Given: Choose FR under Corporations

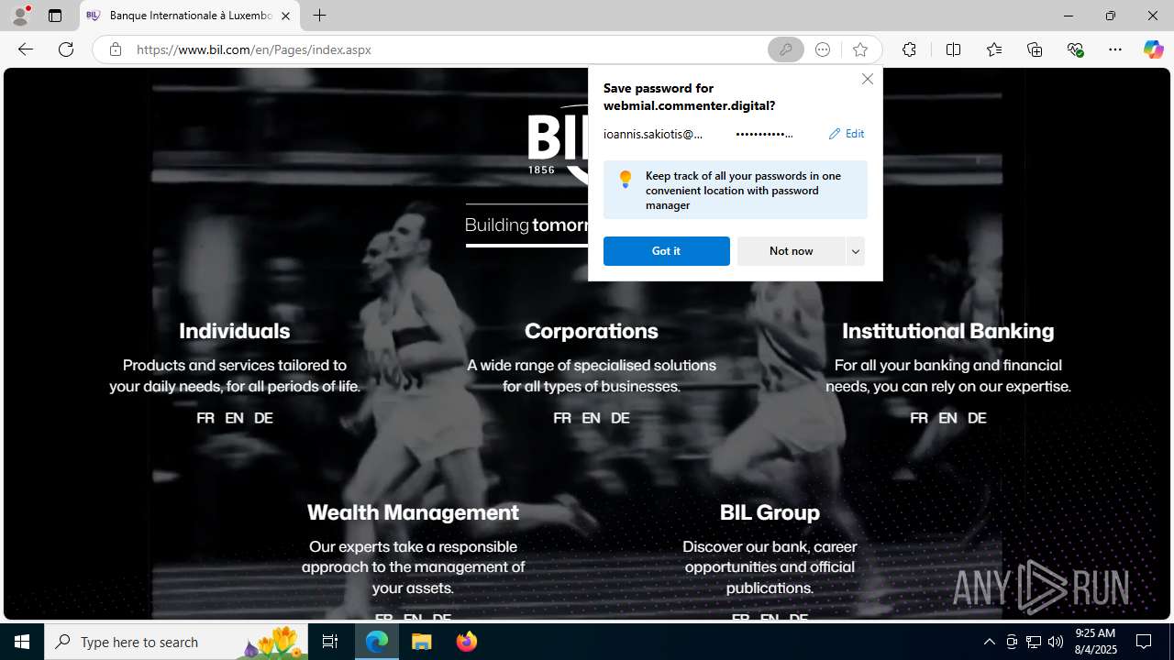Looking at the screenshot, I should [562, 418].
